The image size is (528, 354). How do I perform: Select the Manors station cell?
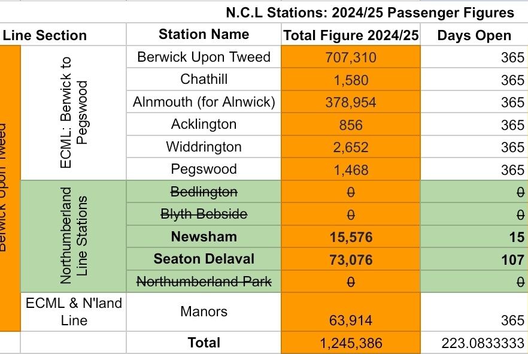coord(204,311)
